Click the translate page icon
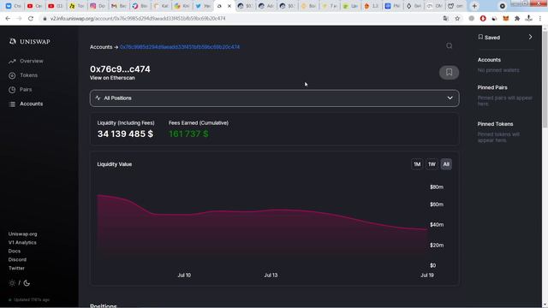This screenshot has width=548, height=308. 445,19
